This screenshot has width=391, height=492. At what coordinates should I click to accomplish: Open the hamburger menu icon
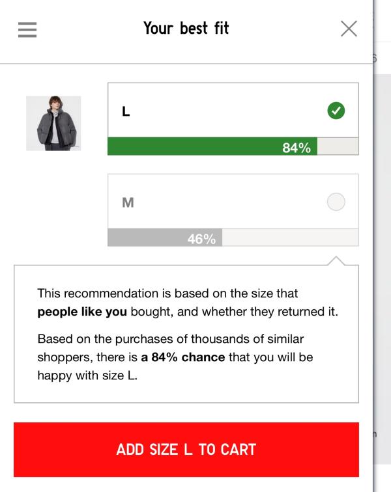coord(27,29)
